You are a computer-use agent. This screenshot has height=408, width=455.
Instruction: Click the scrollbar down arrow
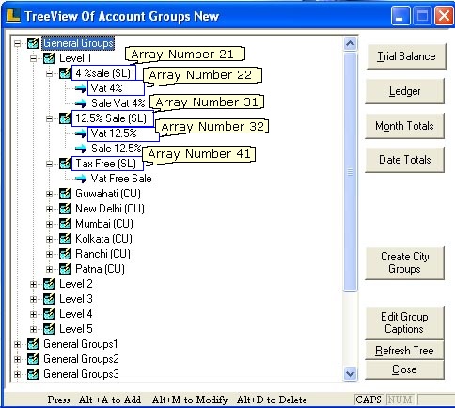[x=350, y=373]
